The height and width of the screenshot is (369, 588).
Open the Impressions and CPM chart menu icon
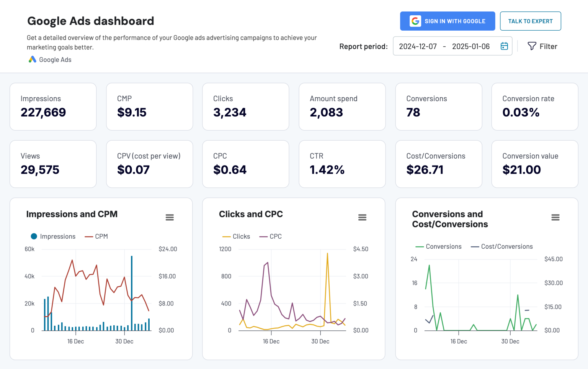170,217
